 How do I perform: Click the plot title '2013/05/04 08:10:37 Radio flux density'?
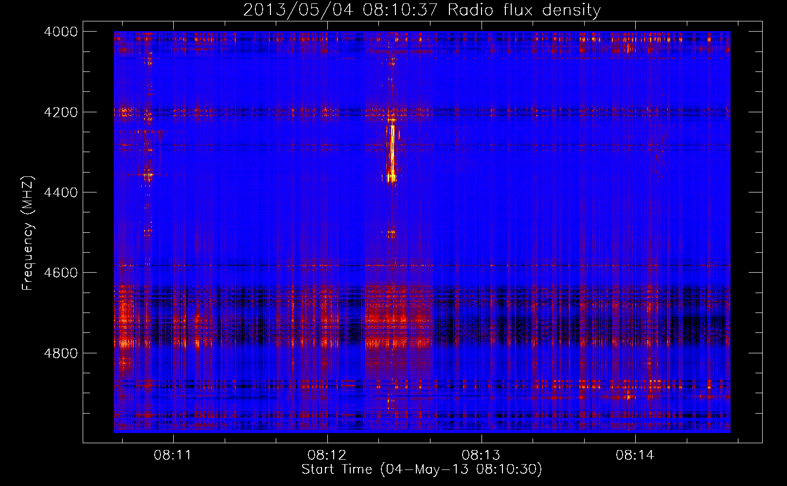click(422, 10)
